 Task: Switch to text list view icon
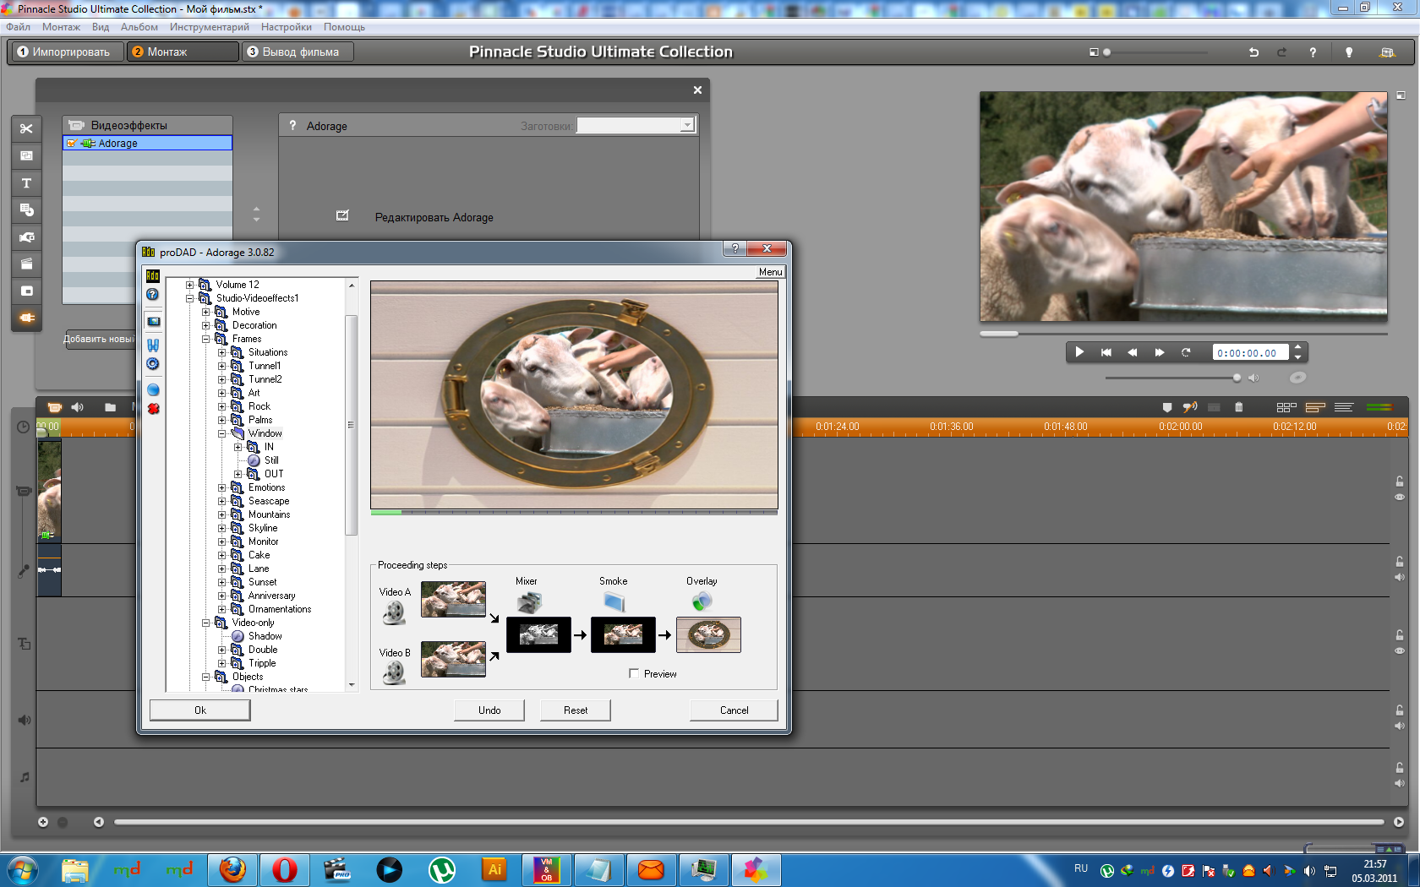click(1344, 407)
